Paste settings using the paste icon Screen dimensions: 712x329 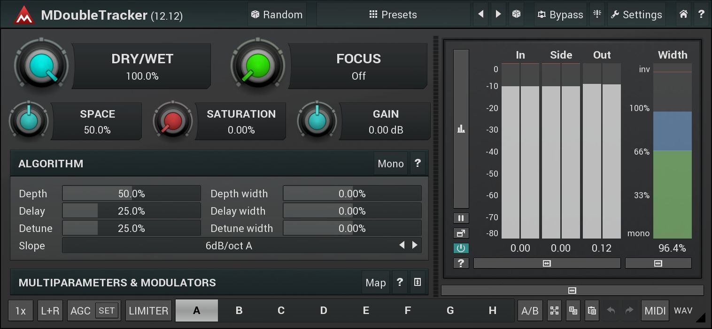[592, 311]
